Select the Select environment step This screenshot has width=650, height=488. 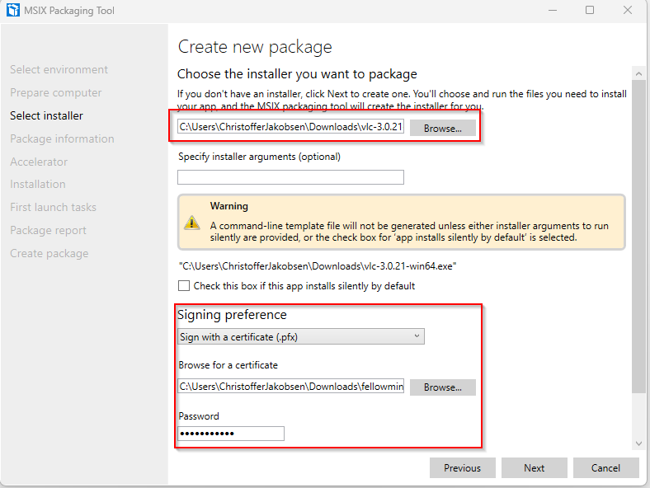59,70
